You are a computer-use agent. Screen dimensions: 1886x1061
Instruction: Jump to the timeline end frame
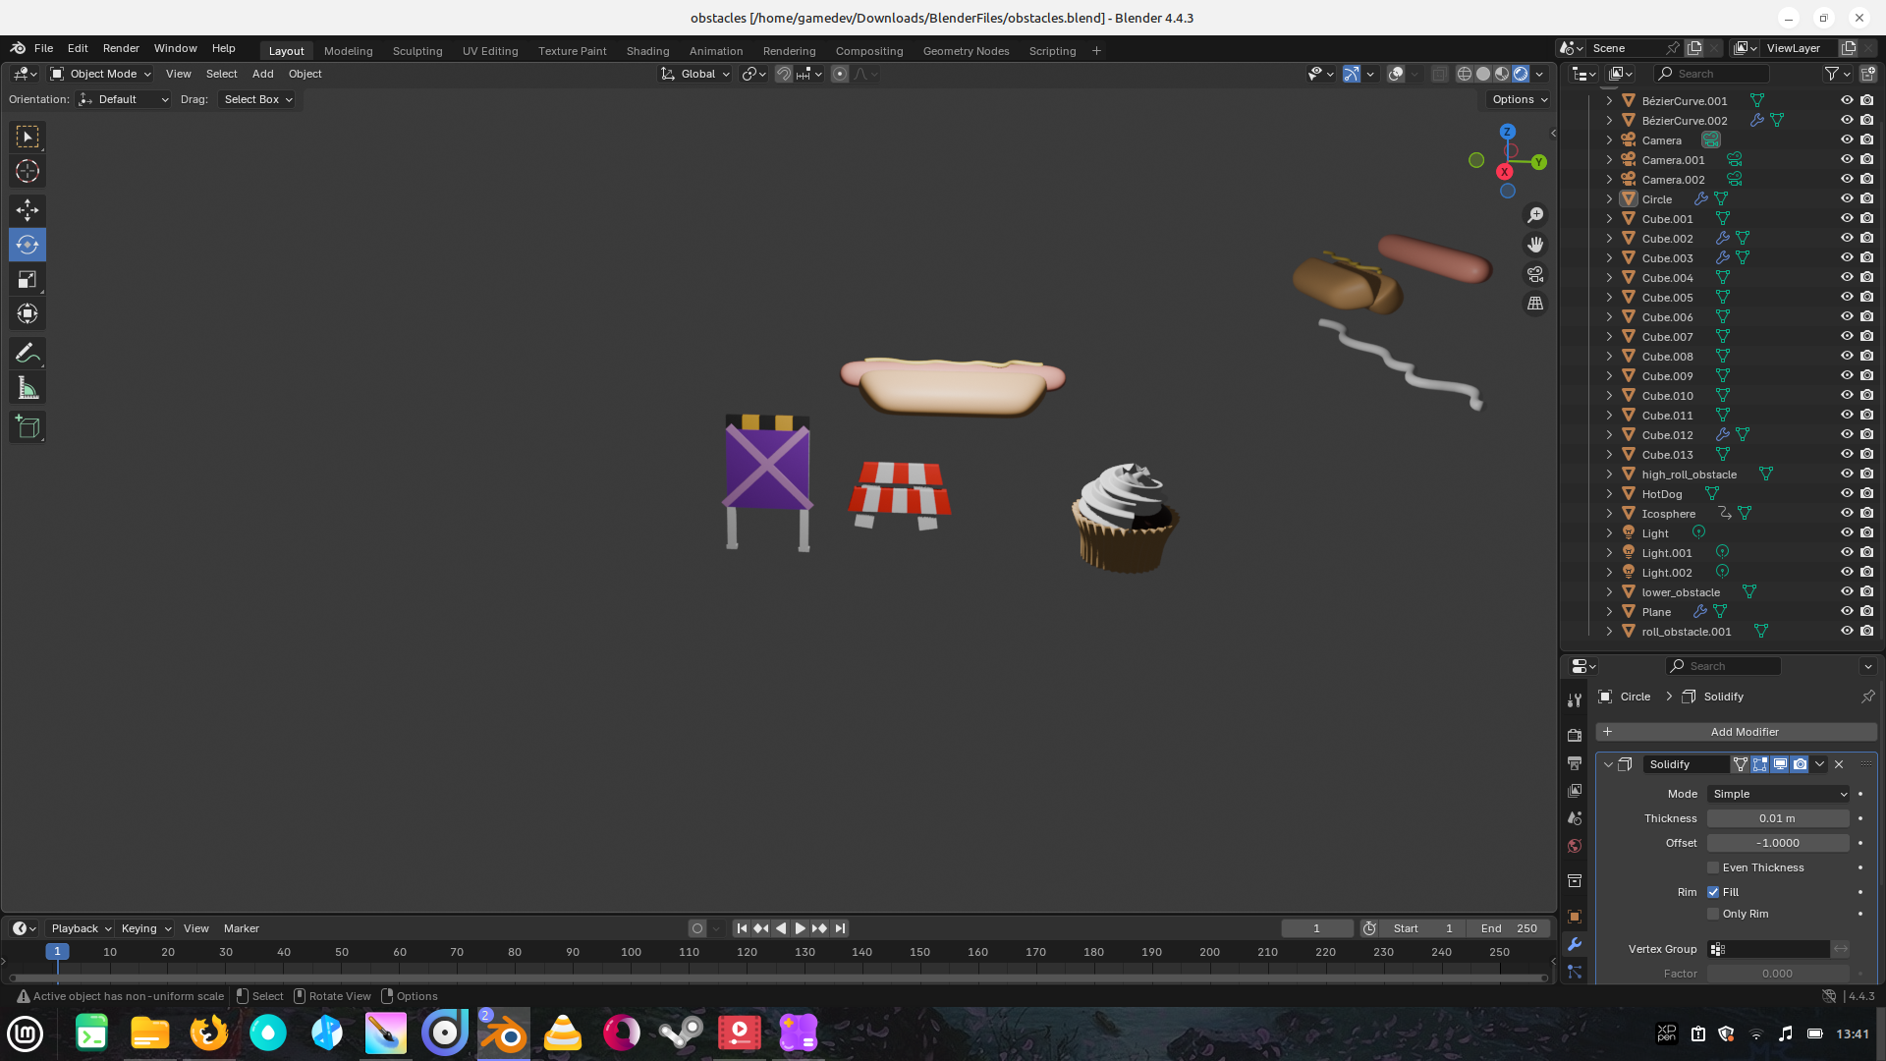coord(840,928)
